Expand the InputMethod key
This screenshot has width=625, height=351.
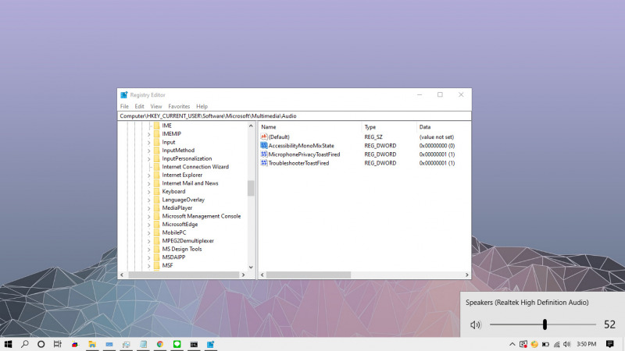coord(148,151)
